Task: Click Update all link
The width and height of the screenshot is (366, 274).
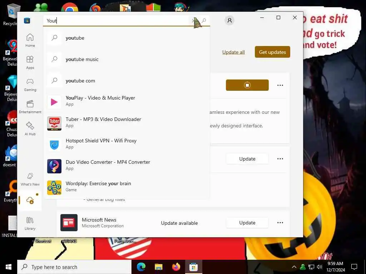Action: pyautogui.click(x=233, y=52)
